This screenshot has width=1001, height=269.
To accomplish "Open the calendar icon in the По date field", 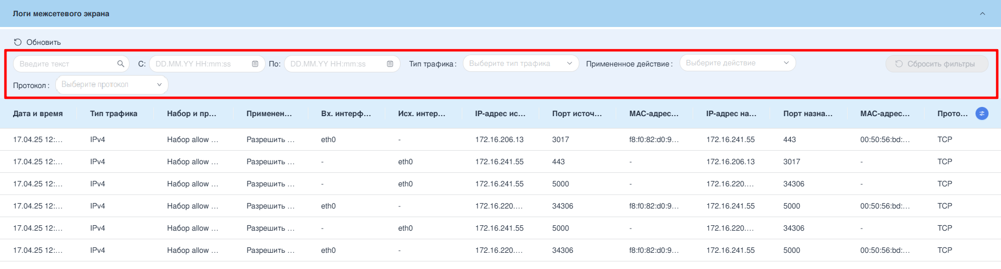I will 390,64.
